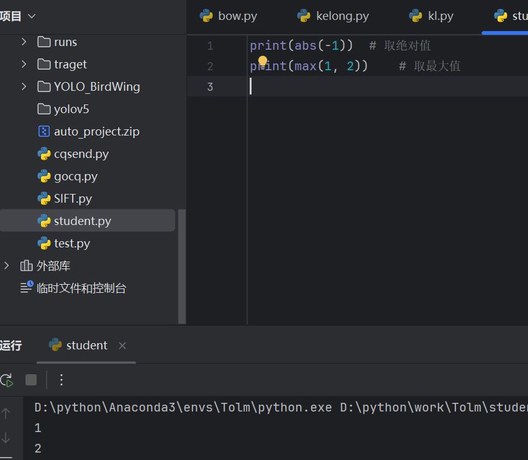Click line number 1 in editor gutter
The height and width of the screenshot is (460, 528).
coord(210,45)
